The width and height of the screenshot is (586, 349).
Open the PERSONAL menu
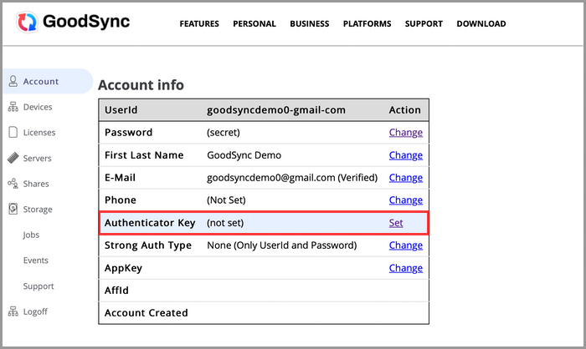(x=254, y=24)
